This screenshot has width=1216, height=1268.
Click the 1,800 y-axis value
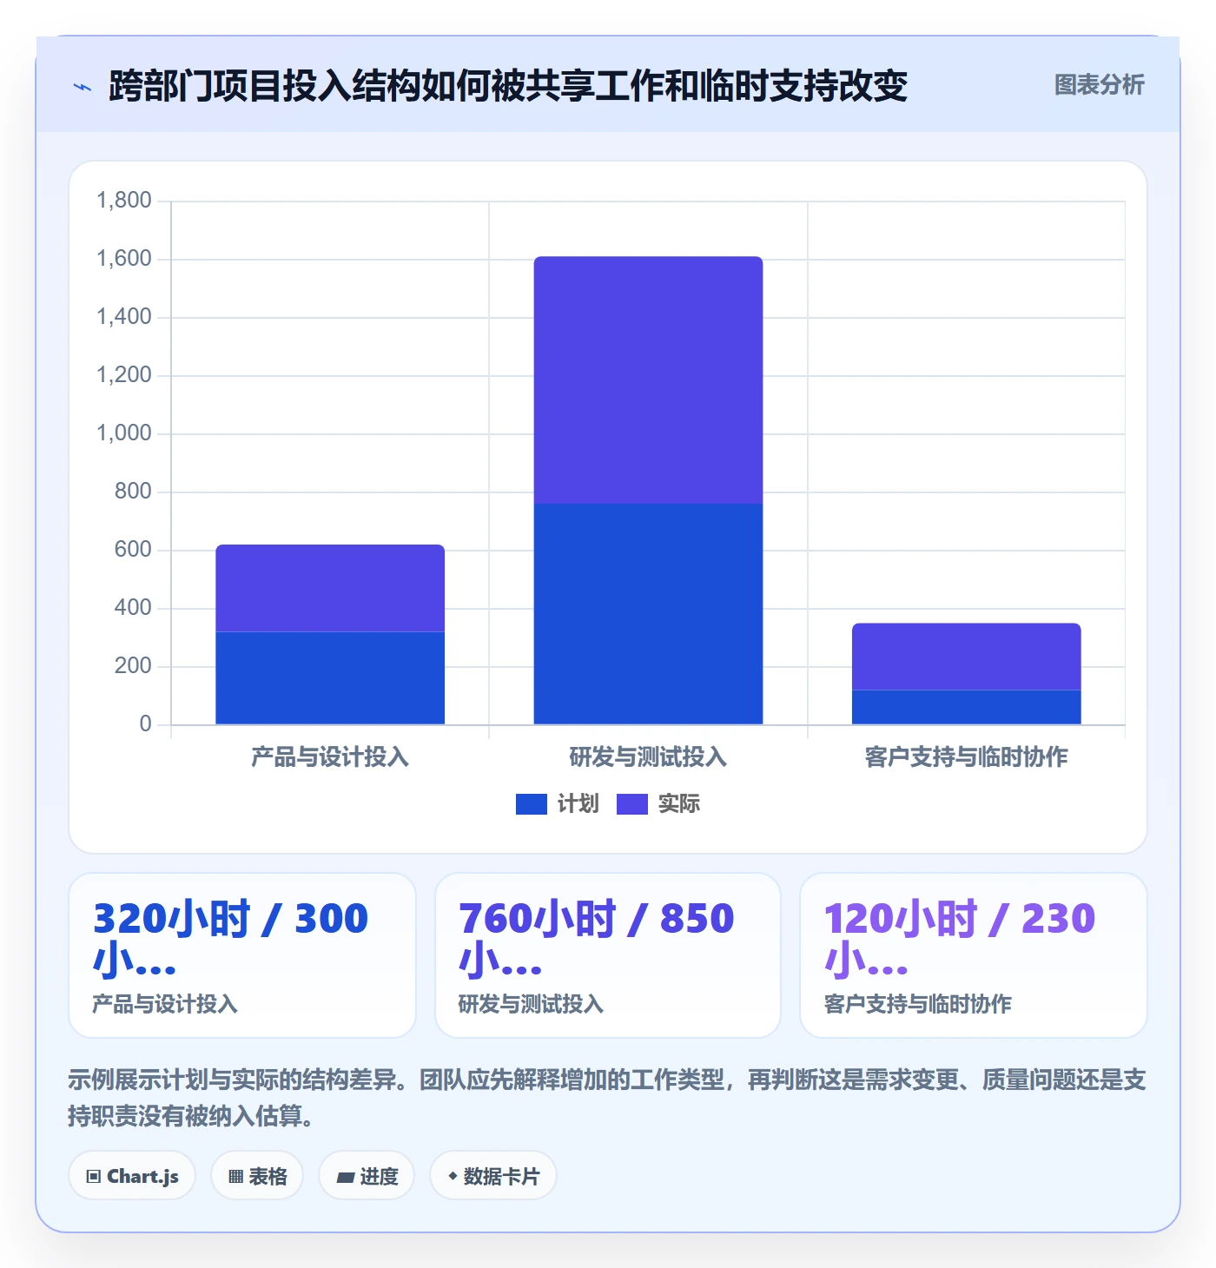coord(124,201)
